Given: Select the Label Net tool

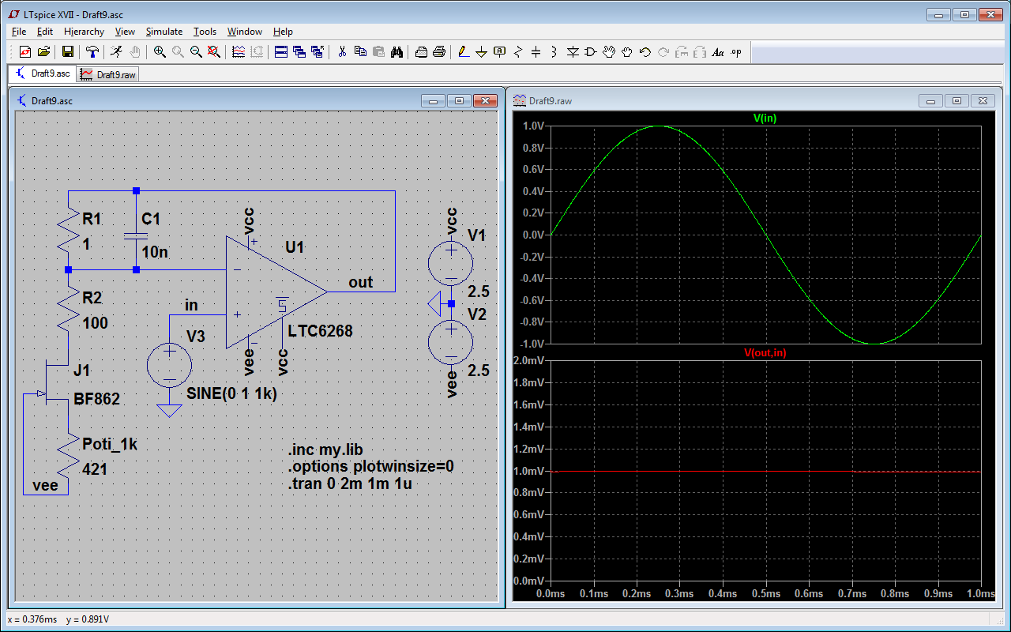Looking at the screenshot, I should click(499, 52).
